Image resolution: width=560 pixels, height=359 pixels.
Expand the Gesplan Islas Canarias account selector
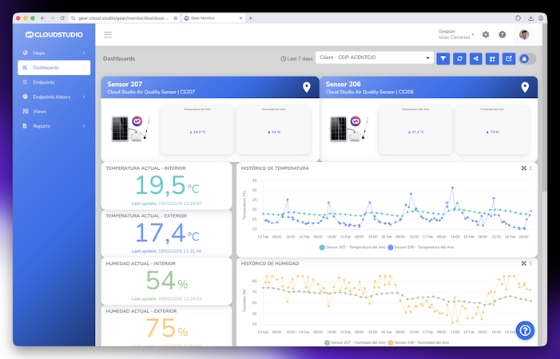point(456,34)
